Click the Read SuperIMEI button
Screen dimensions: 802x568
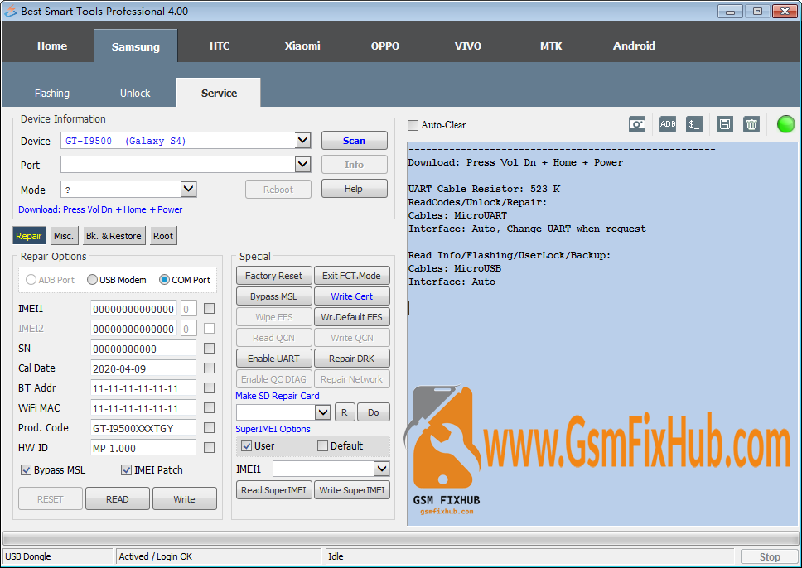click(x=273, y=490)
